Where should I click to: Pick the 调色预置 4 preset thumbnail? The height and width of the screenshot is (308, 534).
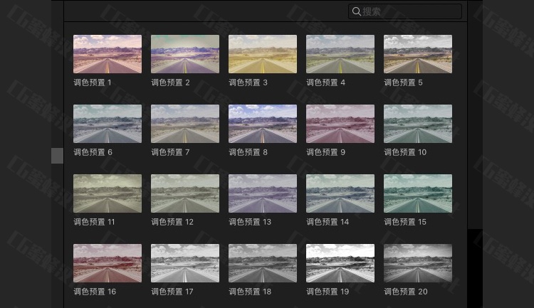tap(340, 54)
